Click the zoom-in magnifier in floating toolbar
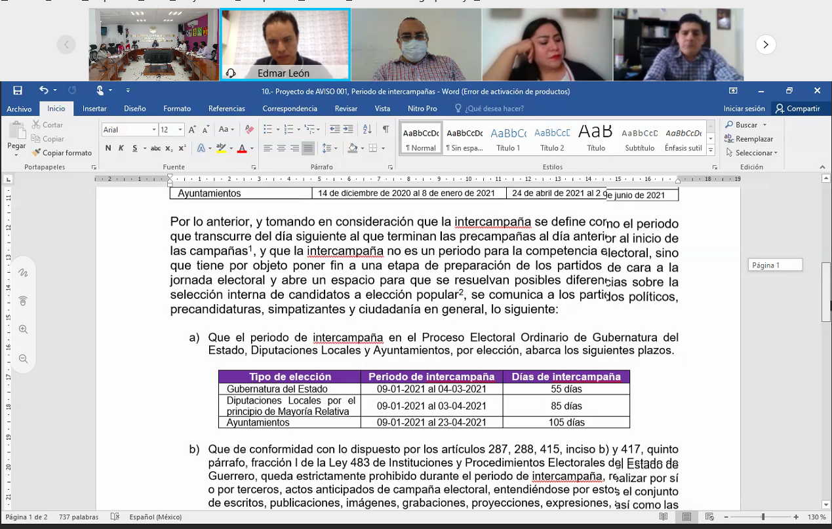Screen dimensions: 832x529 24,330
